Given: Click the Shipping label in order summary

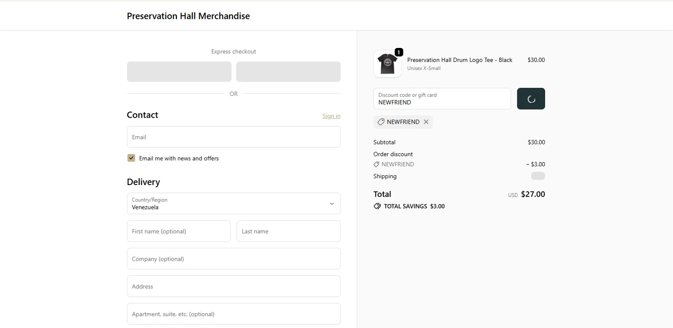Looking at the screenshot, I should pyautogui.click(x=385, y=177).
